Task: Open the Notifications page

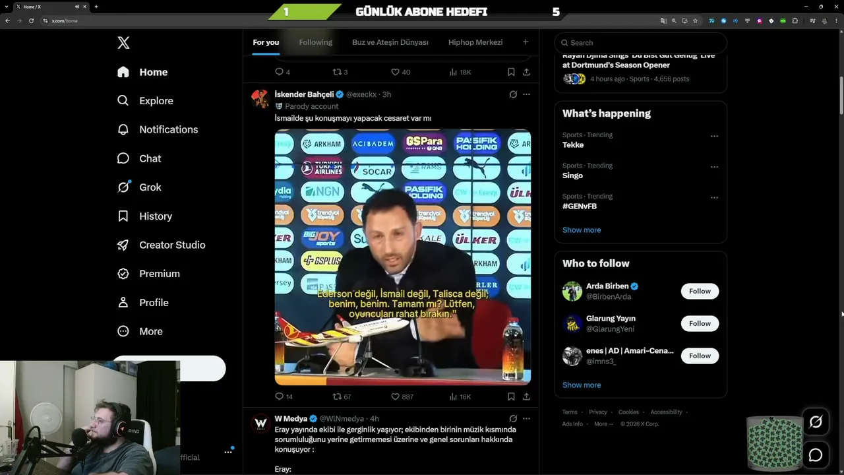Action: (x=158, y=129)
